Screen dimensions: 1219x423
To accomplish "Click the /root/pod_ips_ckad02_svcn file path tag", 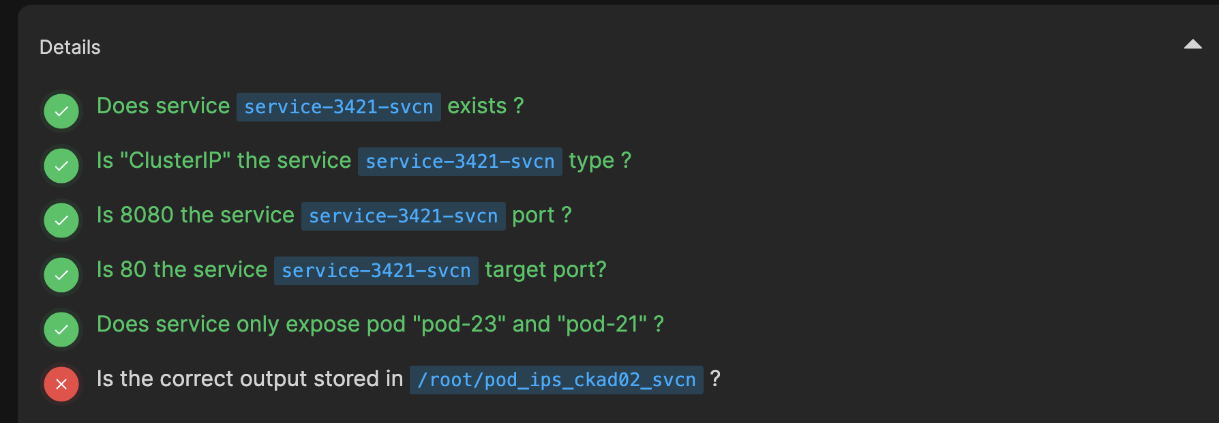I will tap(556, 380).
